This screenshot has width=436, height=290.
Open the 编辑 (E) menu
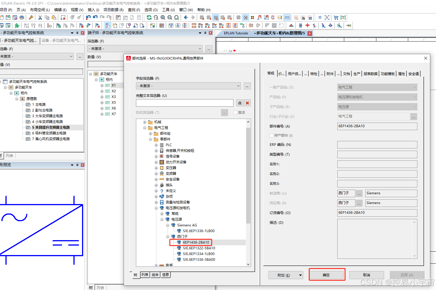coord(60,10)
